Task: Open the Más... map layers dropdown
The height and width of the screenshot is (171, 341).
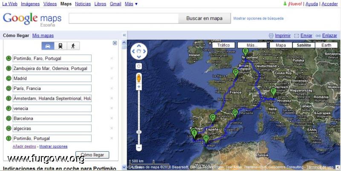Action: tap(252, 45)
